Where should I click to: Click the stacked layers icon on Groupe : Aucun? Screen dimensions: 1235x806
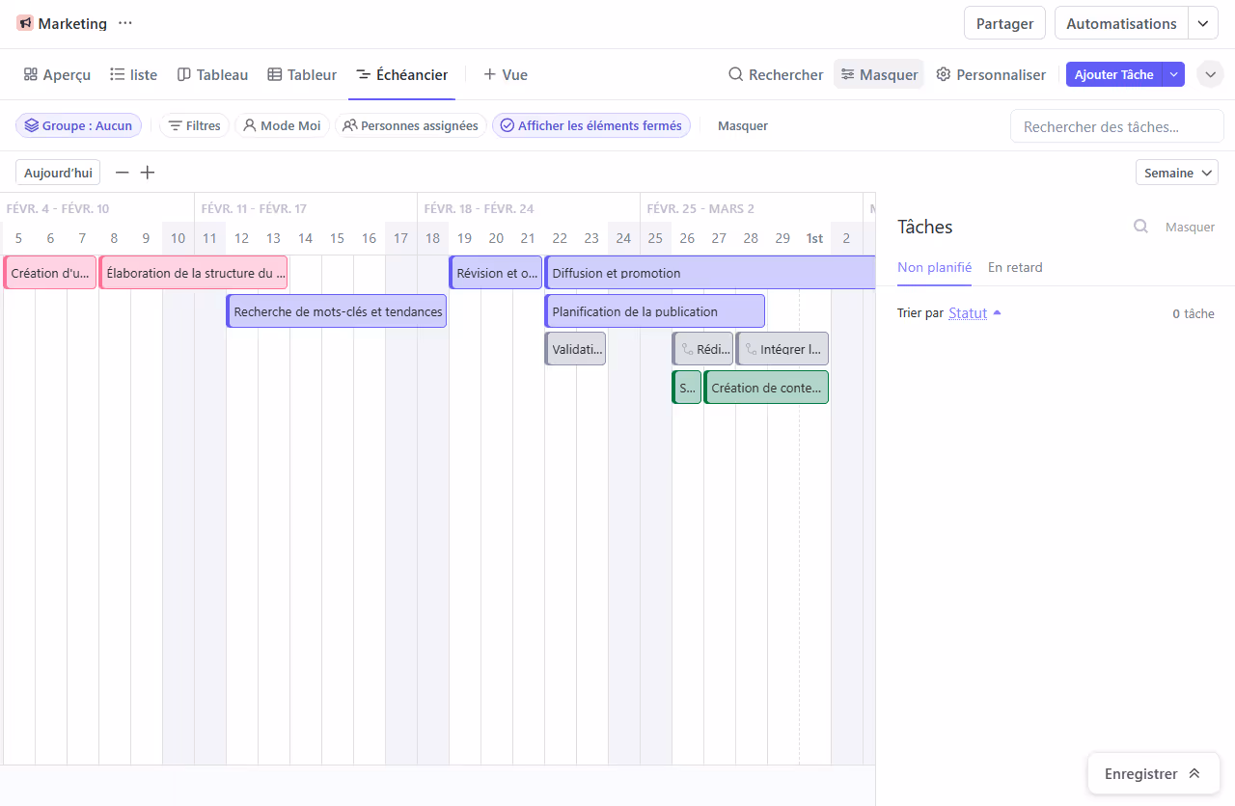(32, 125)
